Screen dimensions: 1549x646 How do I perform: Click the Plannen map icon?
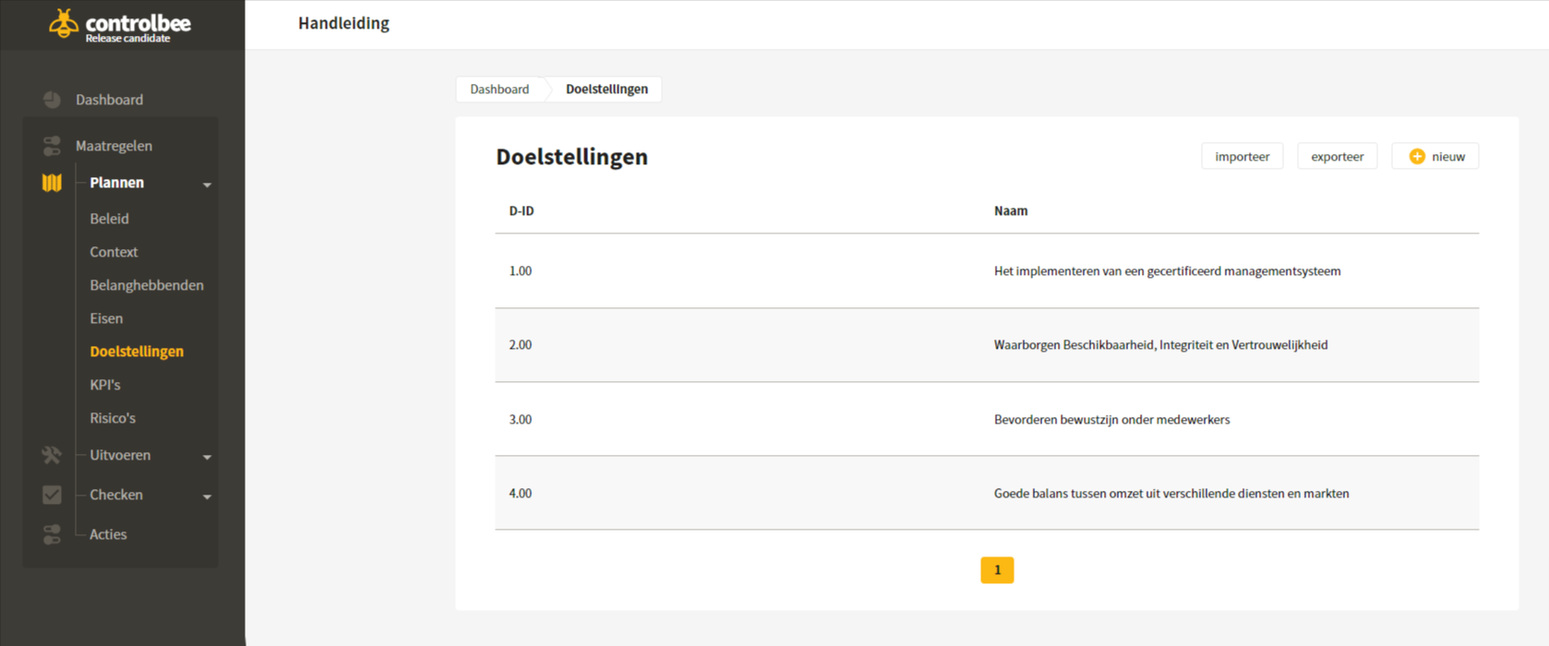[52, 183]
